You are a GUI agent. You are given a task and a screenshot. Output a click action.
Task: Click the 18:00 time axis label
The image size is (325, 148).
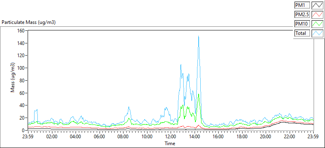(242, 137)
